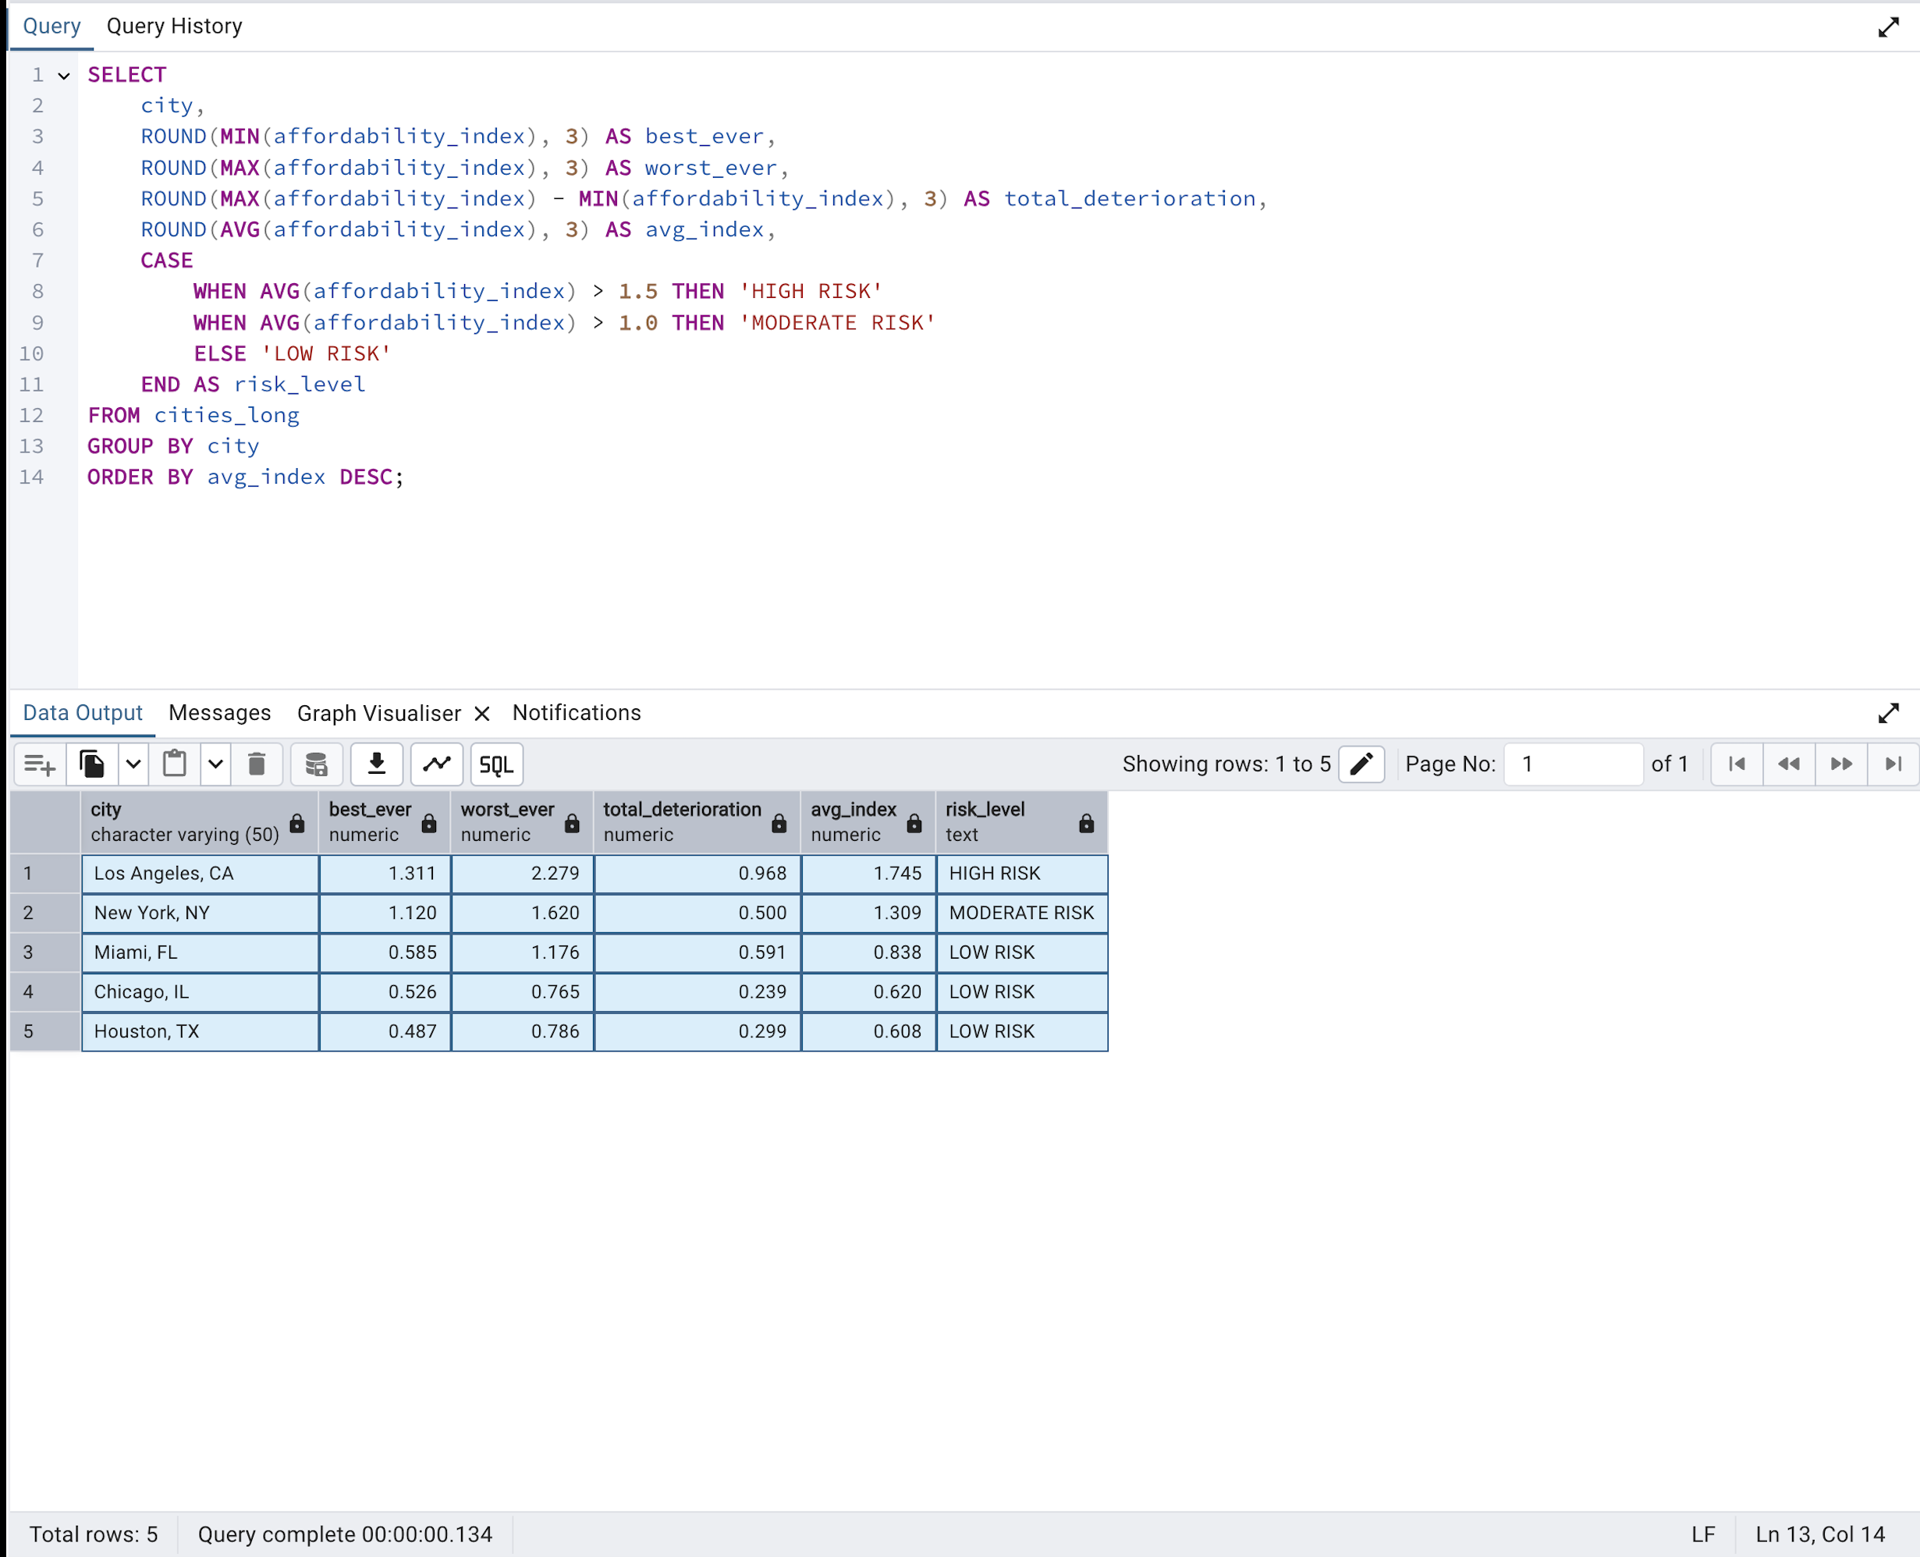
Task: Download the query results as CSV
Action: [377, 764]
